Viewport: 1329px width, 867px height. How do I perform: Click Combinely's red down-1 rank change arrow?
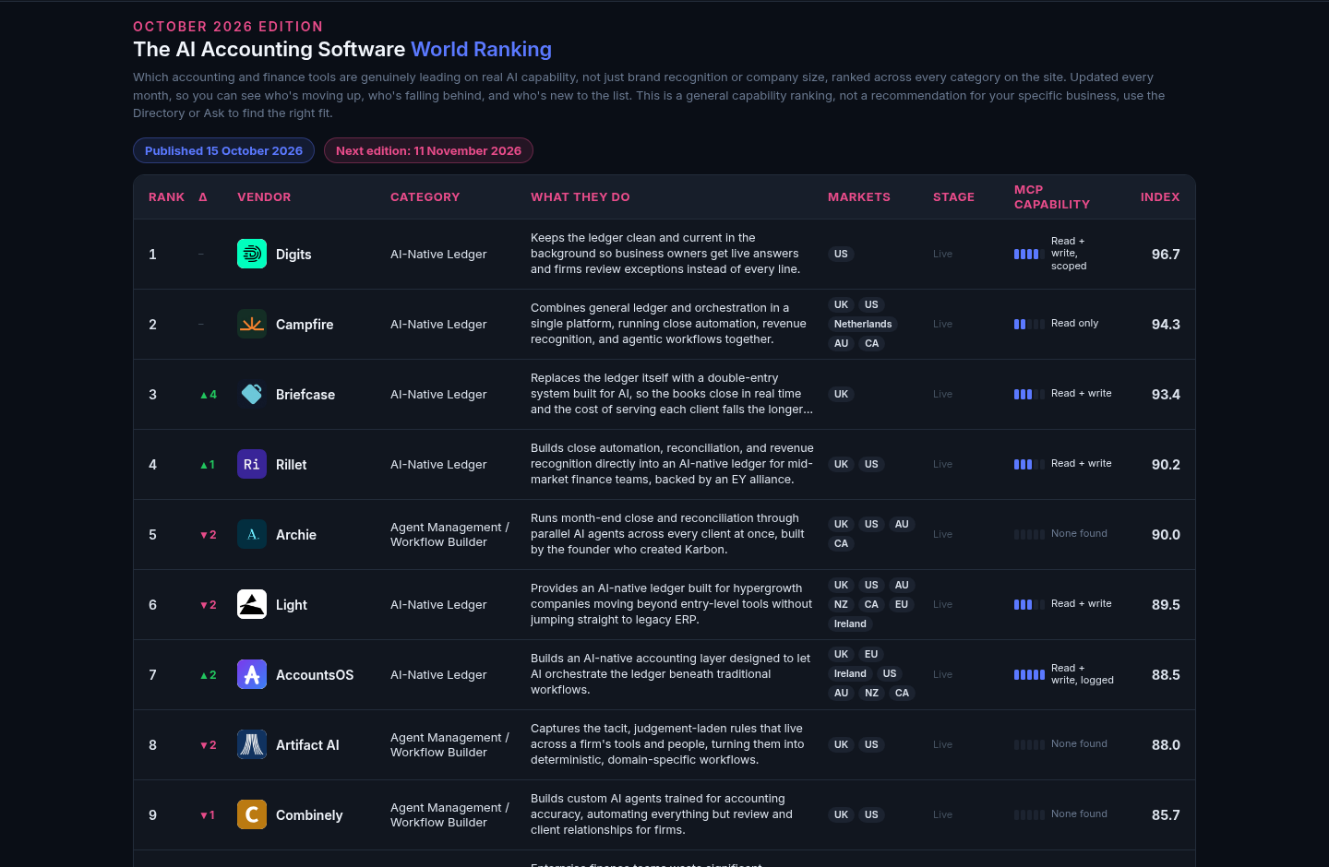(208, 815)
